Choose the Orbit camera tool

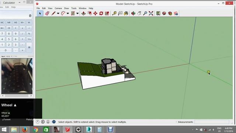pyautogui.click(x=133, y=13)
